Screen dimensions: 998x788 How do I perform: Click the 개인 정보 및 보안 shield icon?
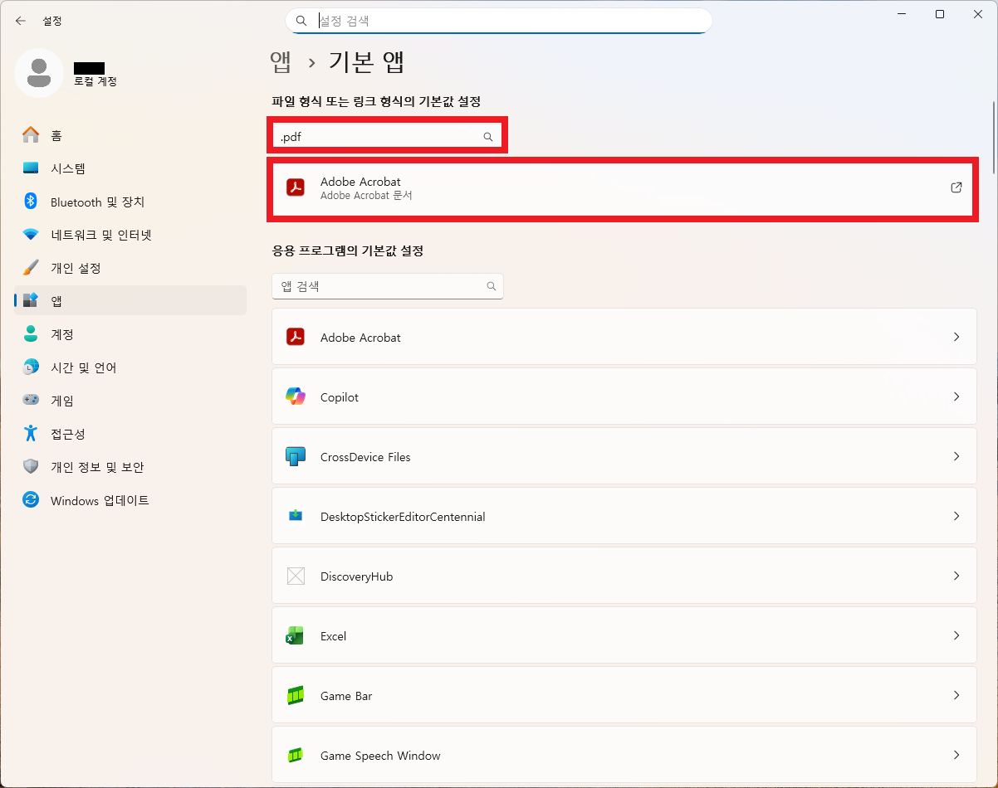coord(31,466)
